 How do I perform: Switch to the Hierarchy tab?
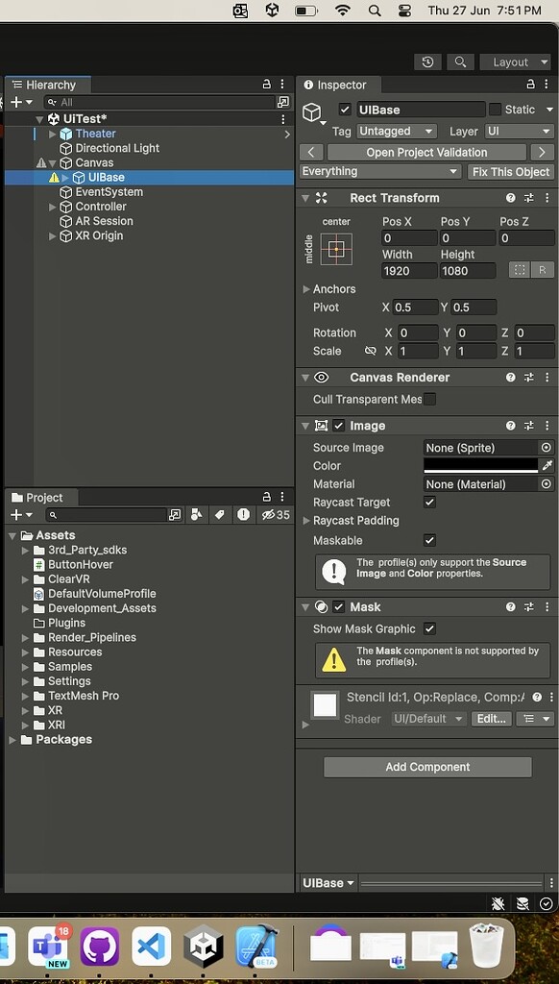47,85
